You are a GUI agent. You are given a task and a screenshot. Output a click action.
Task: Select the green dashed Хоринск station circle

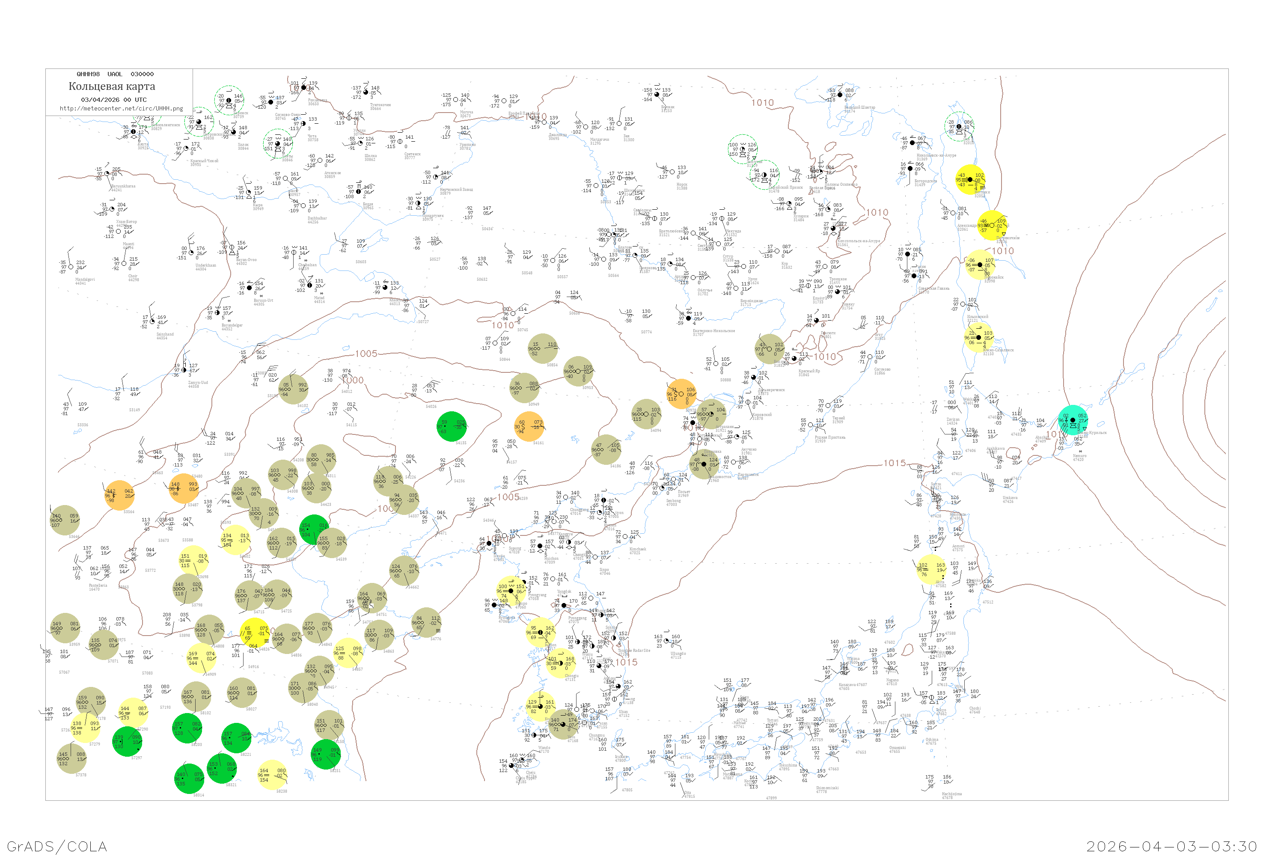pos(229,101)
